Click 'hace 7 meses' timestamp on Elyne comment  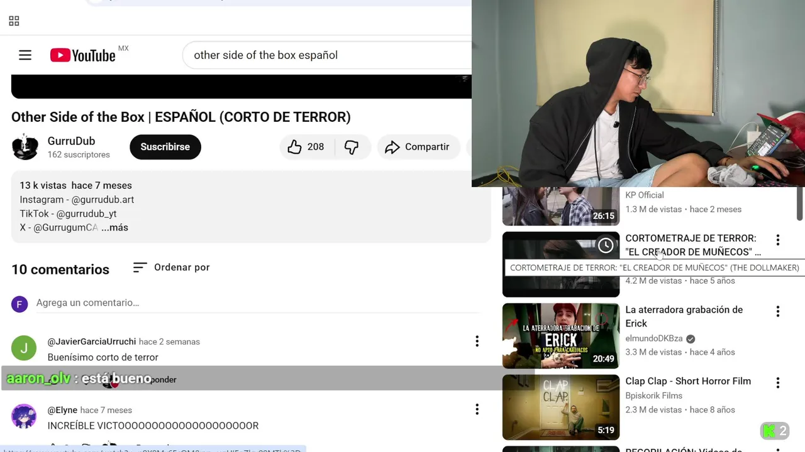pyautogui.click(x=106, y=410)
